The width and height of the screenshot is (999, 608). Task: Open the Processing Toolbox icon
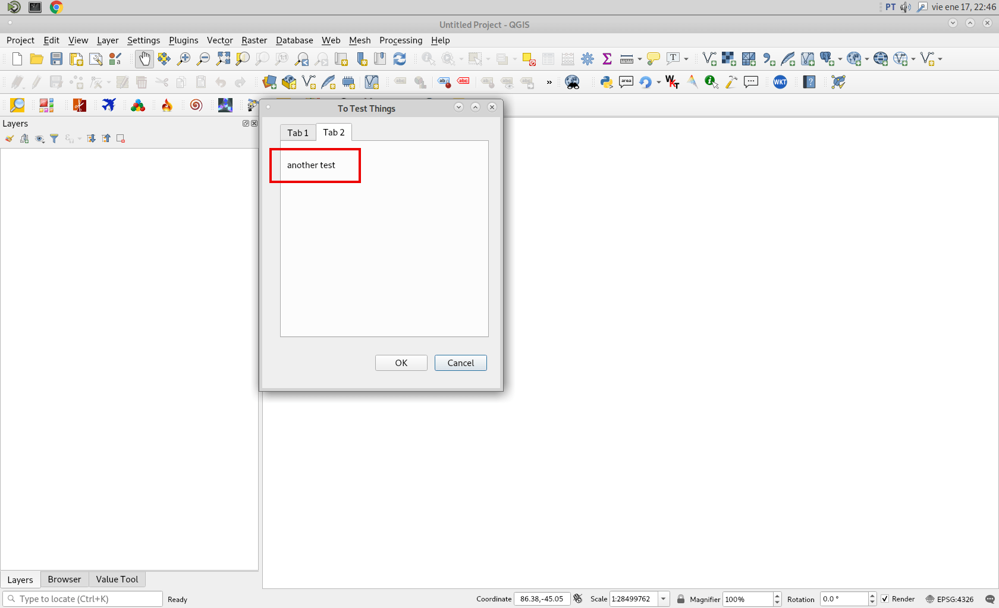point(588,59)
